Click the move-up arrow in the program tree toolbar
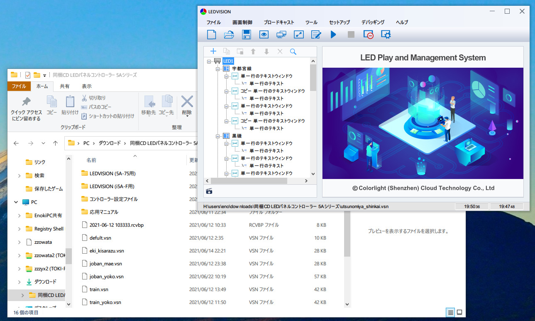This screenshot has width=535, height=321. click(x=253, y=51)
